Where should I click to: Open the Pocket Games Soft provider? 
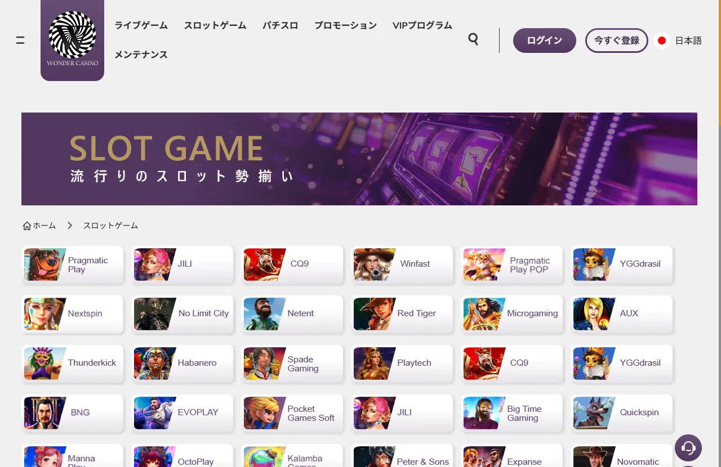(x=292, y=413)
